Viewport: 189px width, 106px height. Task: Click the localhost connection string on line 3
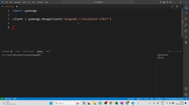86,19
